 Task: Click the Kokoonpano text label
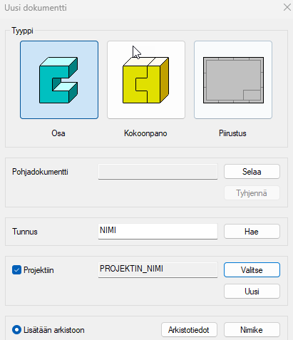click(x=145, y=133)
